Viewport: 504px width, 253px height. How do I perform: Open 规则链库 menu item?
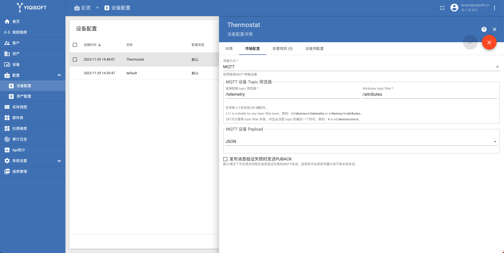[x=33, y=32]
